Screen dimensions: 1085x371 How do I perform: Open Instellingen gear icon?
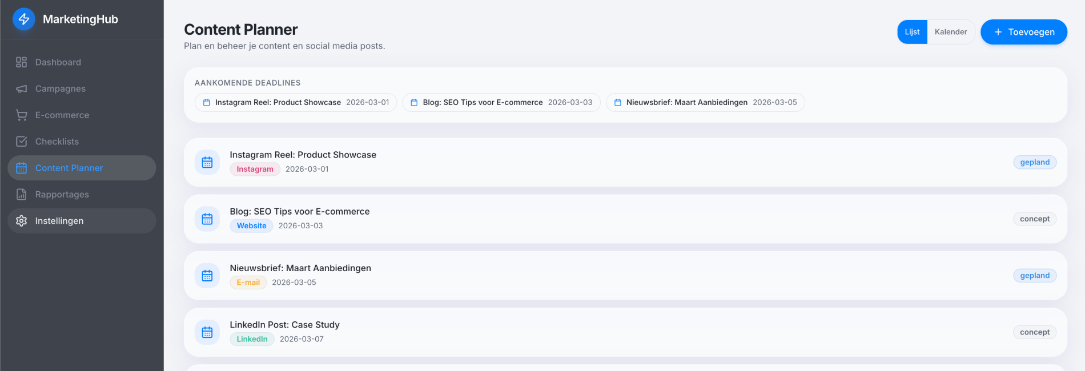click(22, 221)
